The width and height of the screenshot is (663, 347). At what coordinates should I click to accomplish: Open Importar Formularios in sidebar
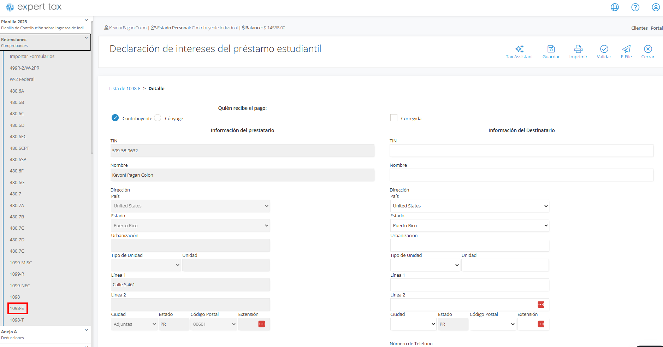click(32, 57)
